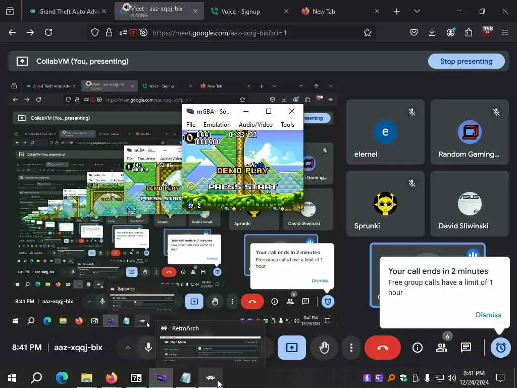Click meeting code text aaz-xqqj-bix

[78, 348]
